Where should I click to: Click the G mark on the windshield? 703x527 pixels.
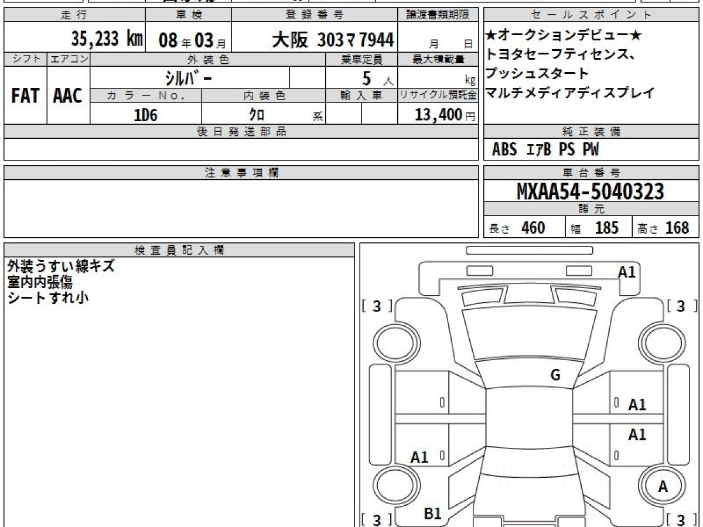[x=555, y=376]
